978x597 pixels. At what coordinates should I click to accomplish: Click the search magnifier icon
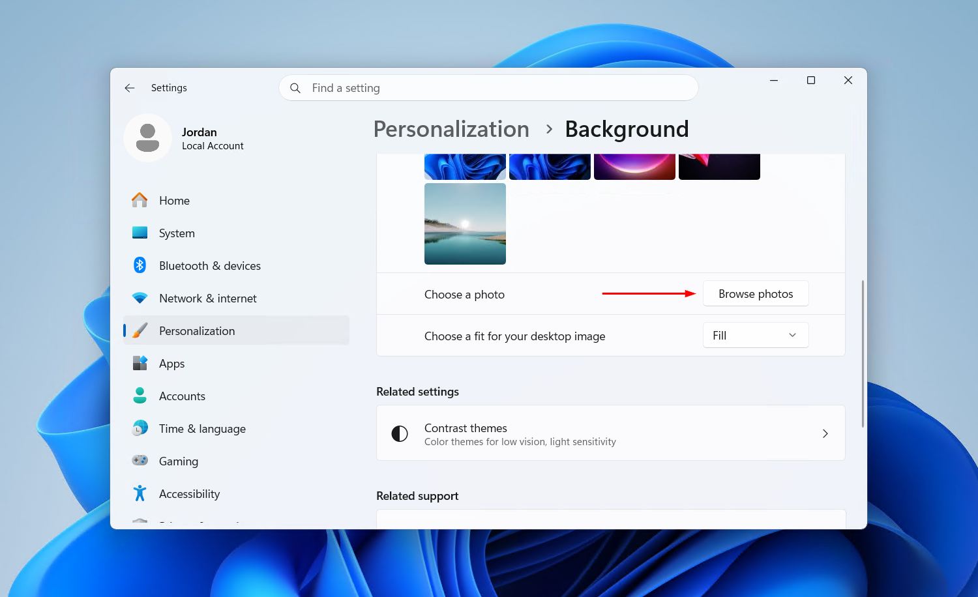295,88
